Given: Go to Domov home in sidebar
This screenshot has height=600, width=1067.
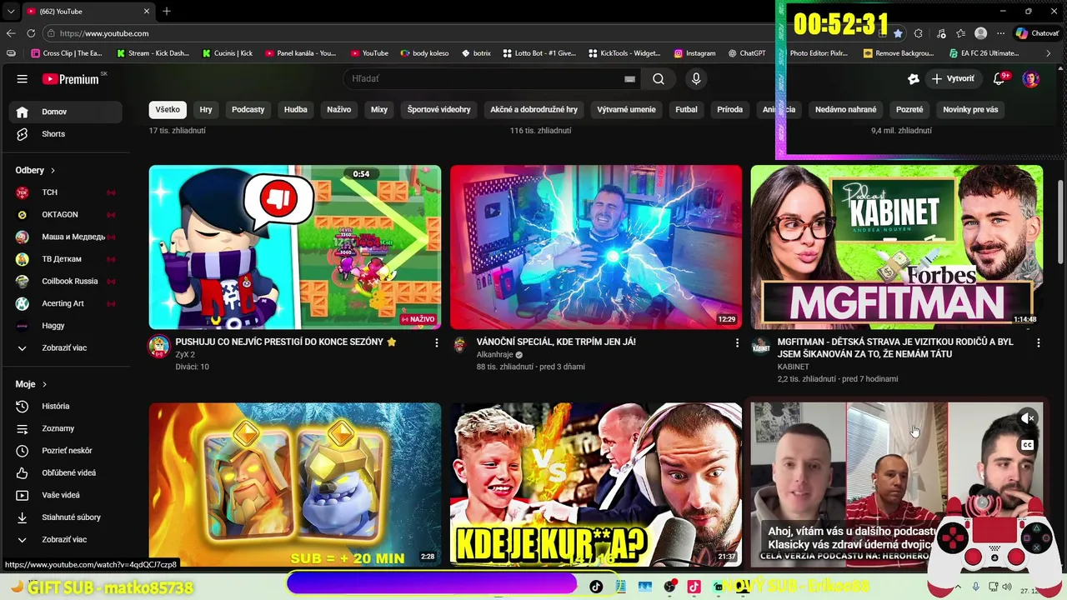Looking at the screenshot, I should coord(65,112).
